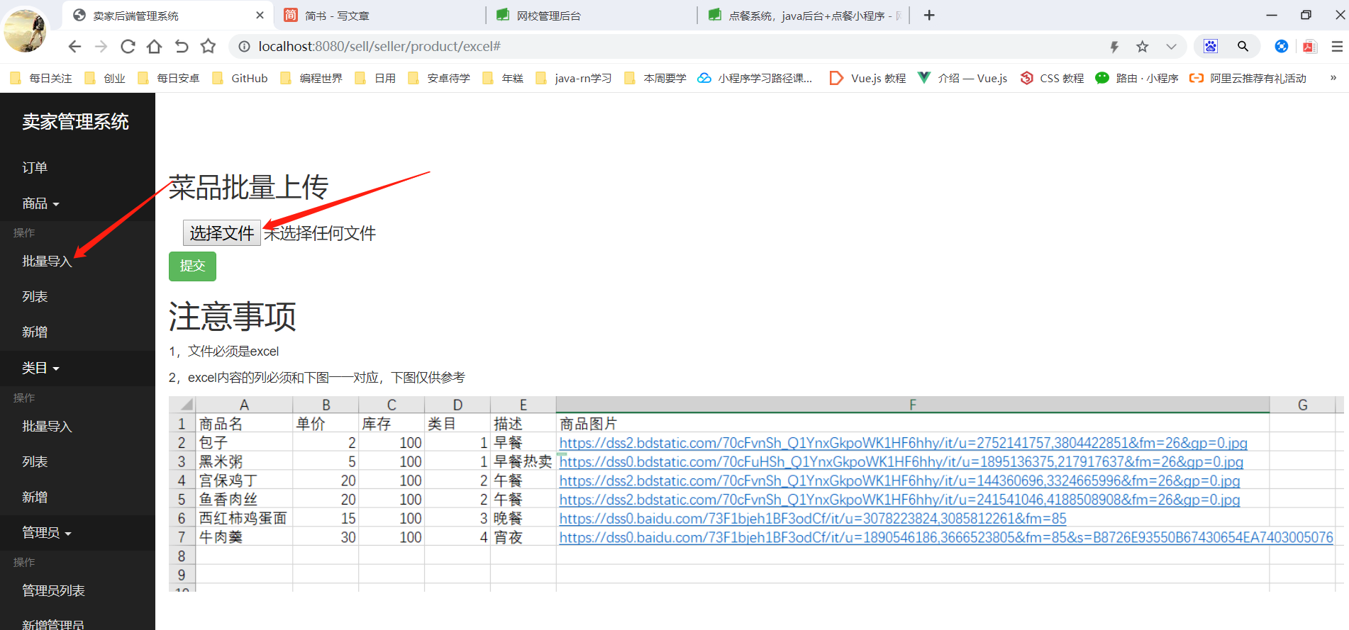The height and width of the screenshot is (630, 1349).
Task: Restore the recently closed tab
Action: [182, 47]
